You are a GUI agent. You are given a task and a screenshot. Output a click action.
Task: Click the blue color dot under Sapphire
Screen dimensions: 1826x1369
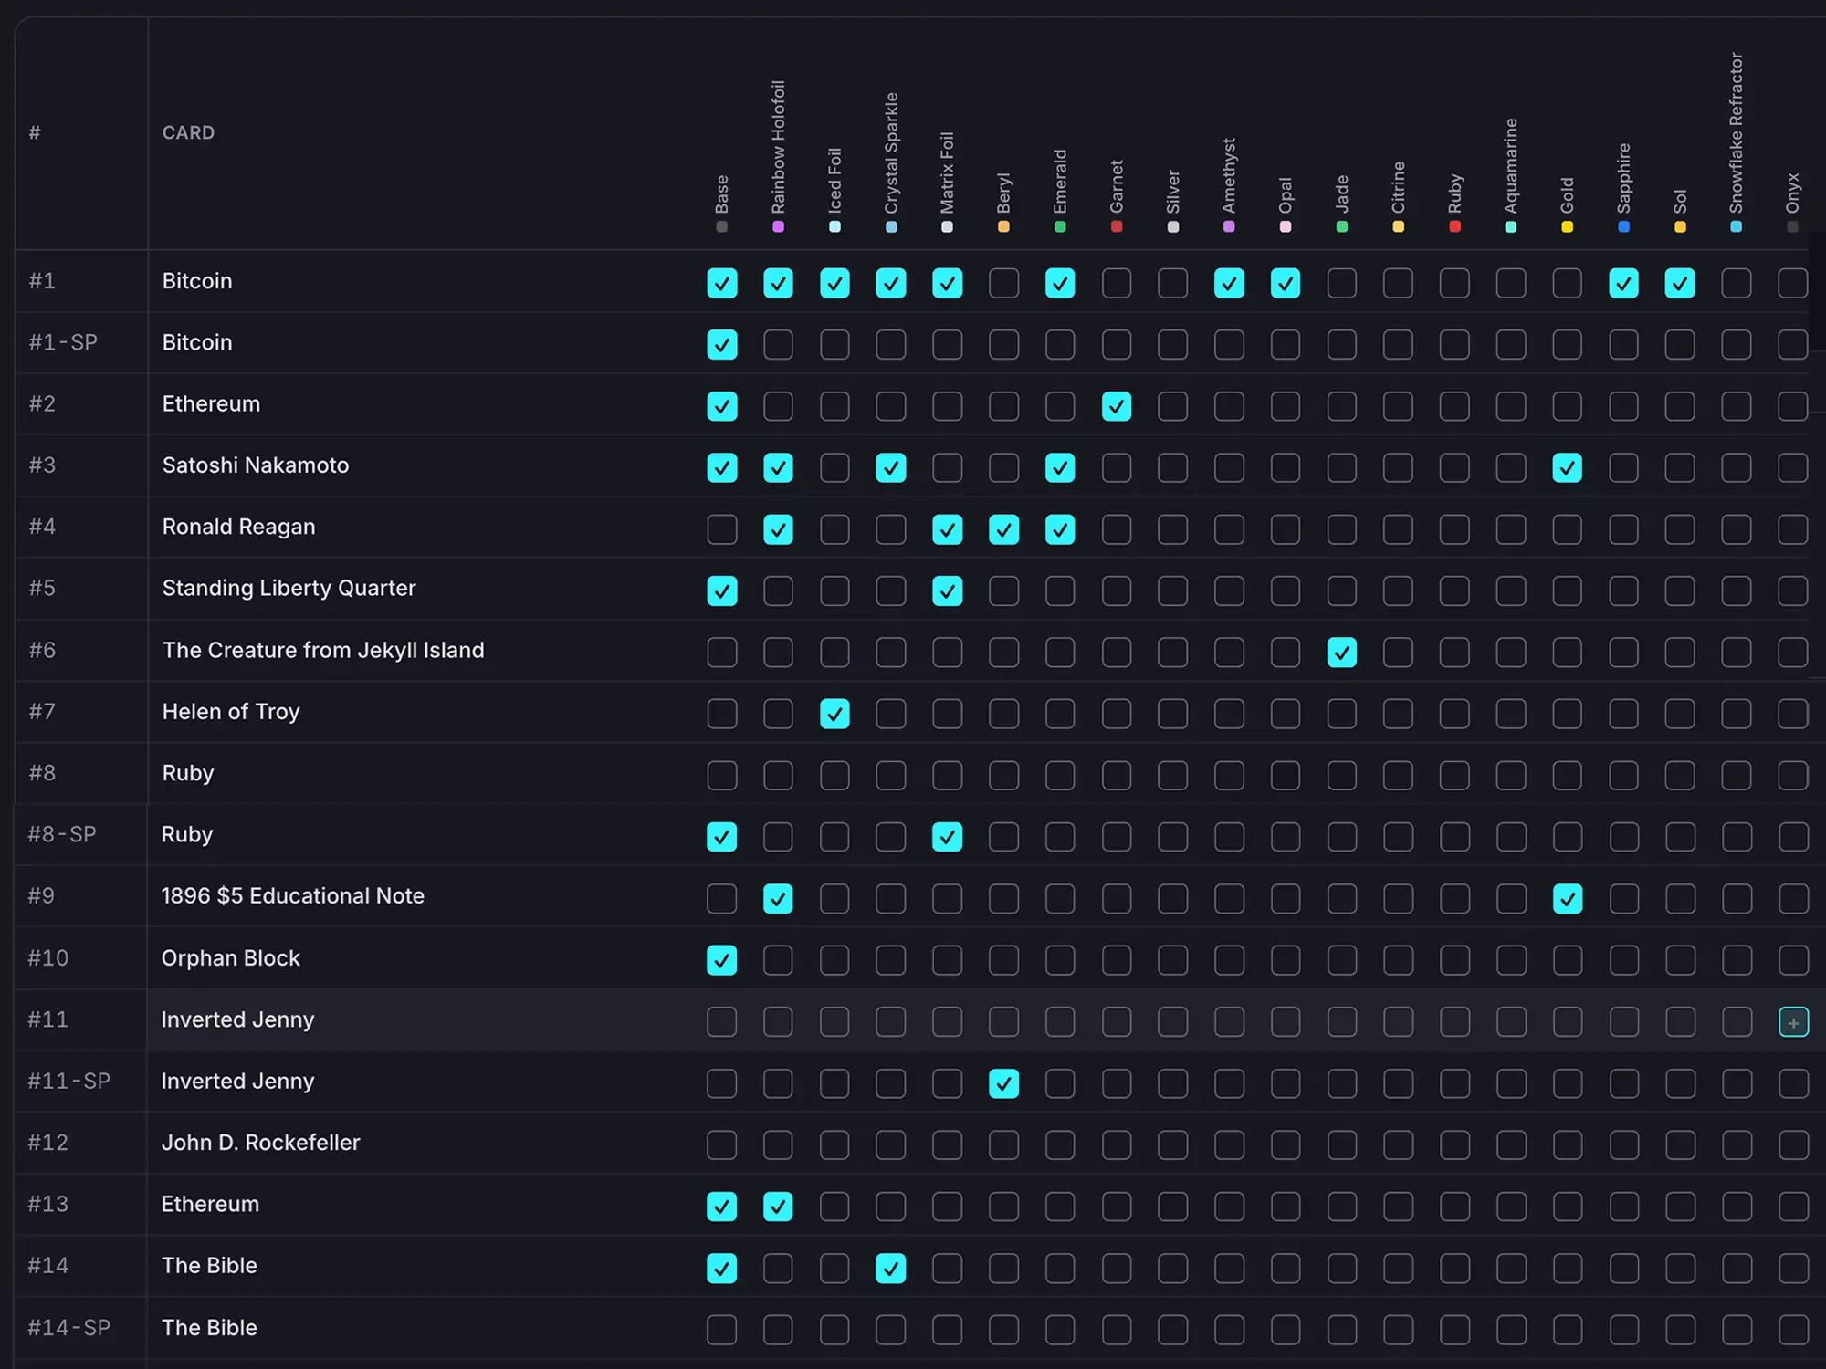pyautogui.click(x=1623, y=227)
